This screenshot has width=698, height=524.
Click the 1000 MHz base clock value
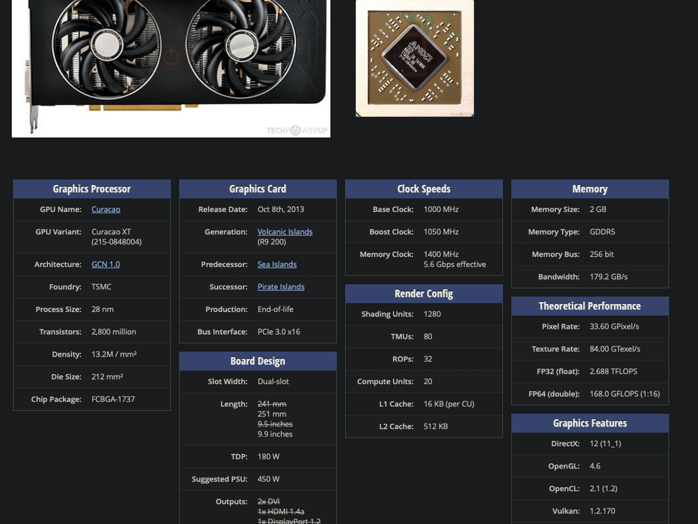coord(441,209)
